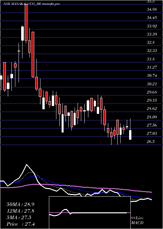Screen dimensions: 163x229
Task: Click the 33.92 price axis label
Action: click(152, 26)
